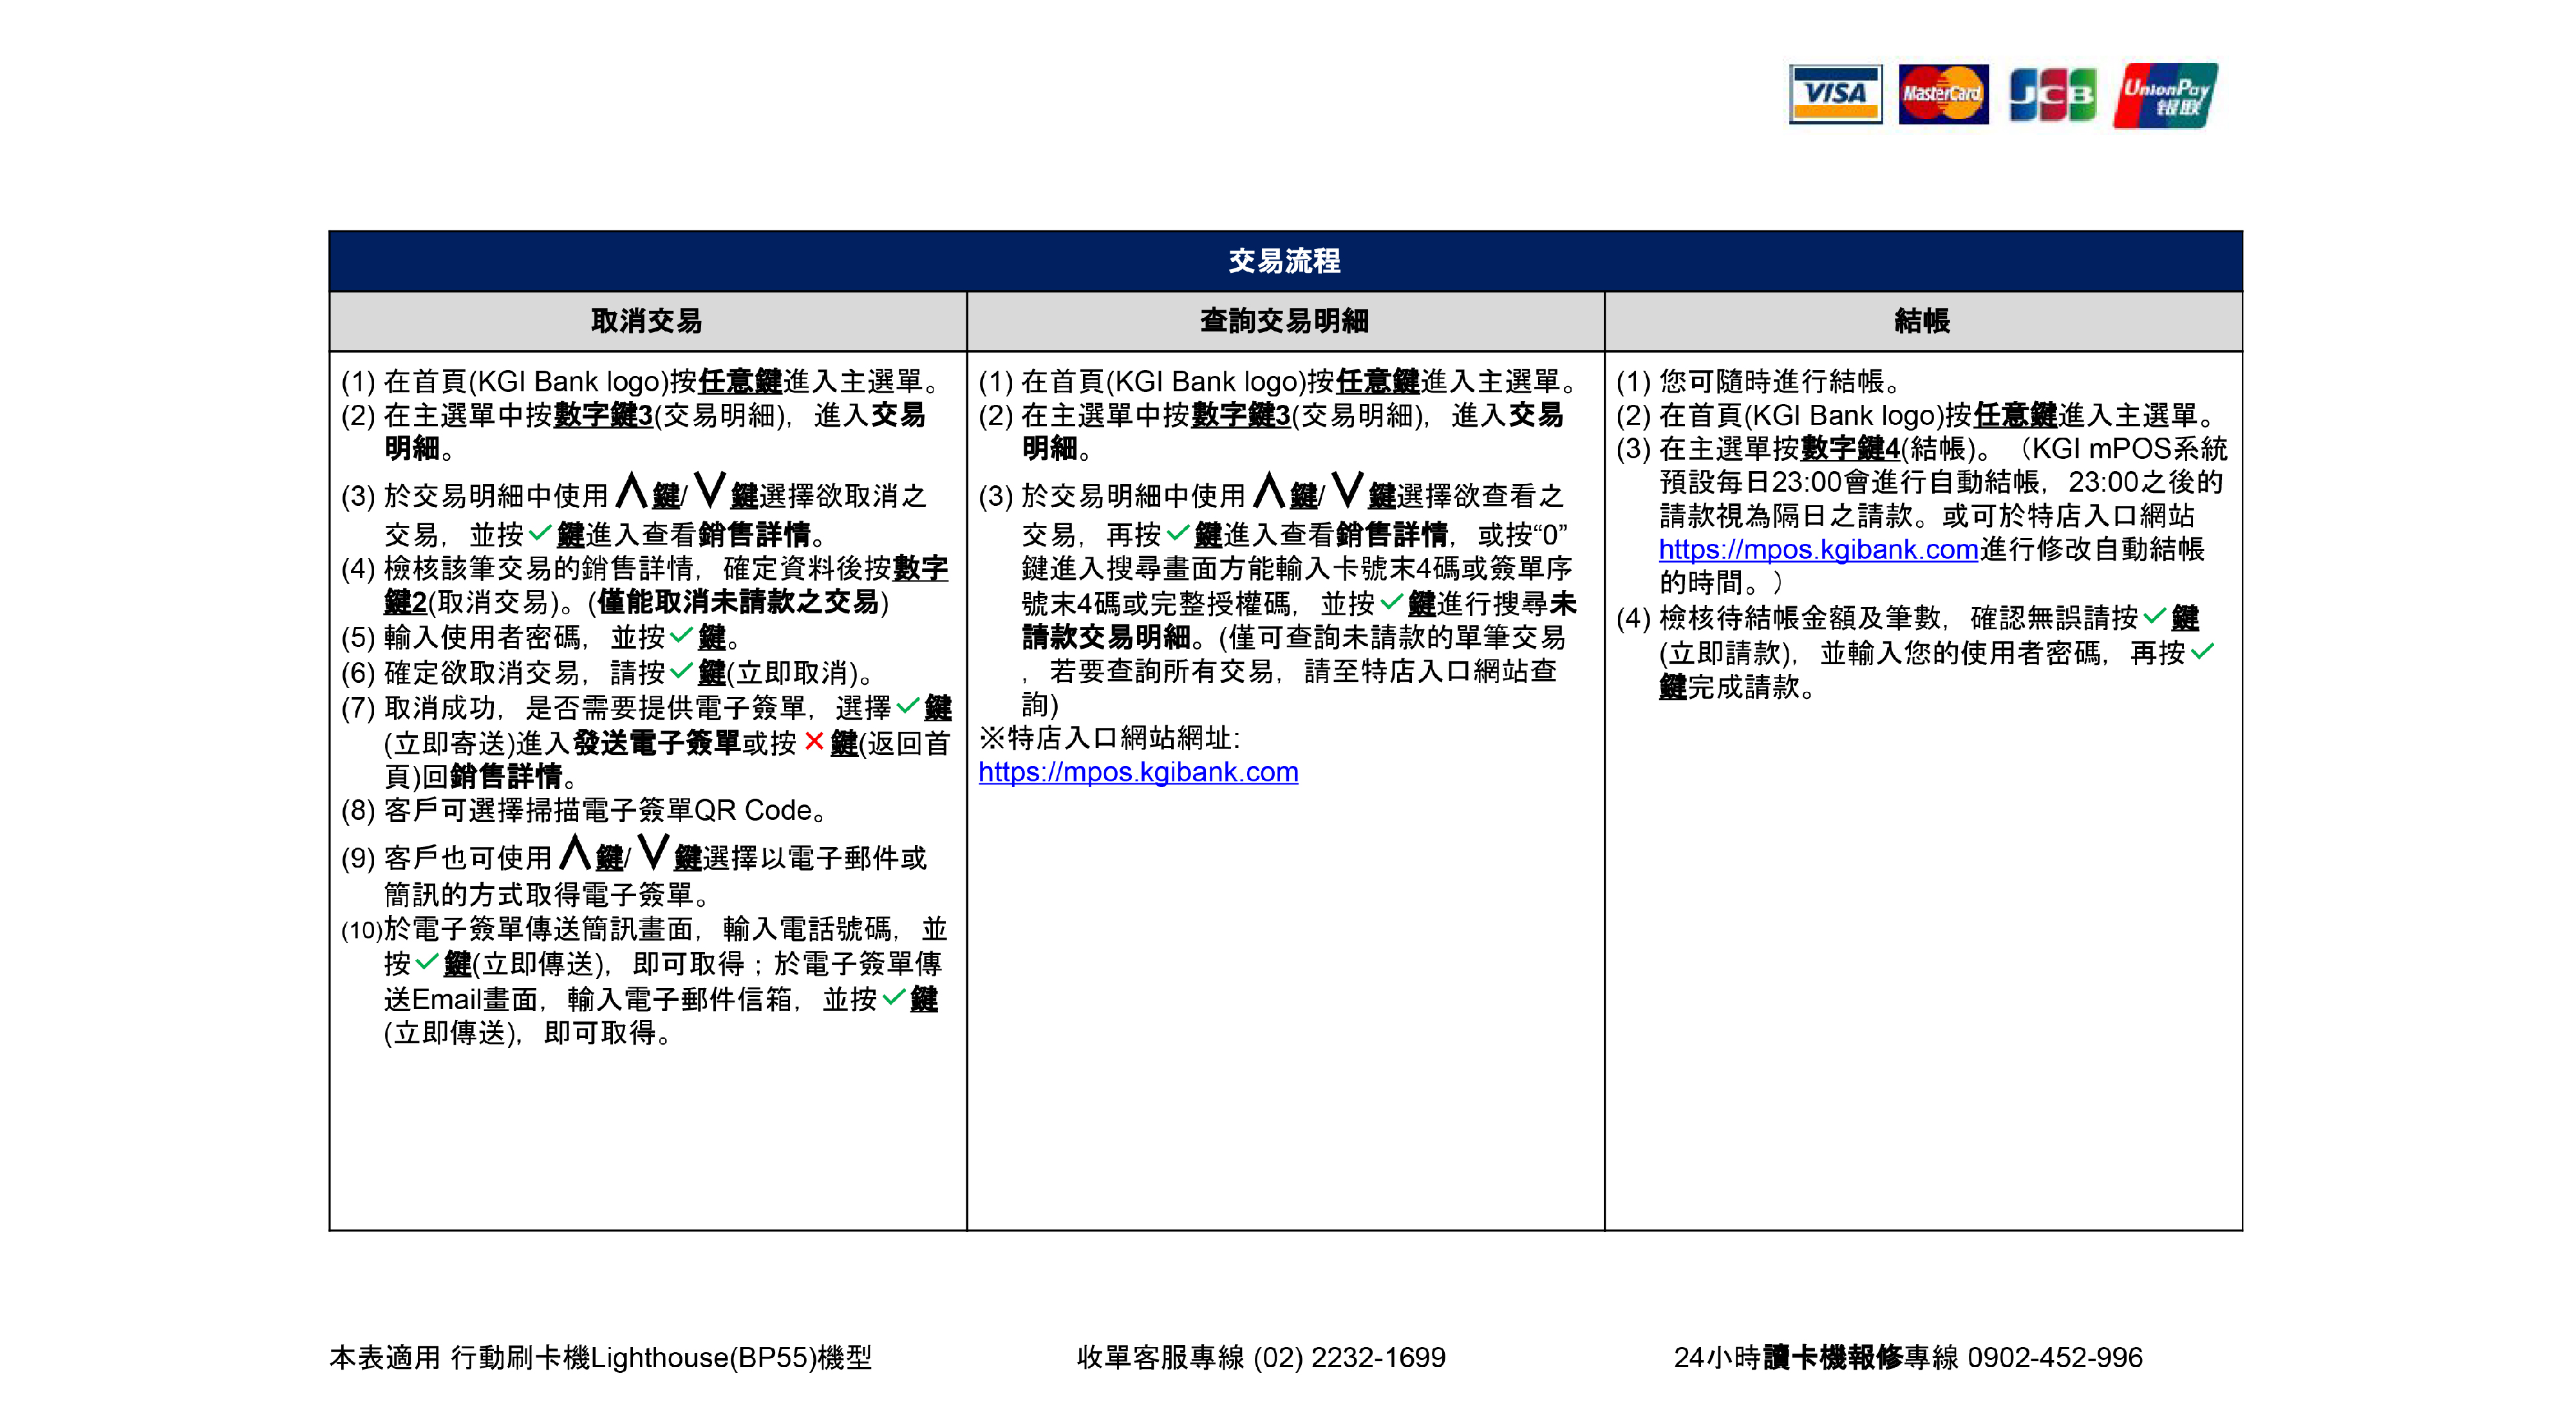The image size is (2576, 1414).
Task: Click the green check icon in 確定欲取消交易 step
Action: [681, 669]
